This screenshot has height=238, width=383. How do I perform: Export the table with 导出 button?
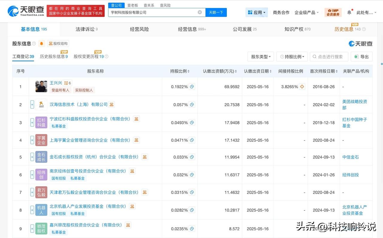(x=361, y=57)
